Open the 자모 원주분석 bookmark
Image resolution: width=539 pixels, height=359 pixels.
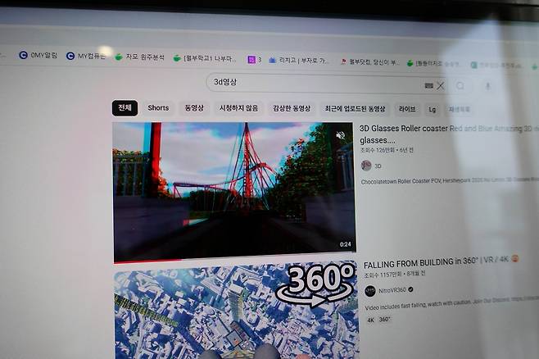(x=140, y=57)
